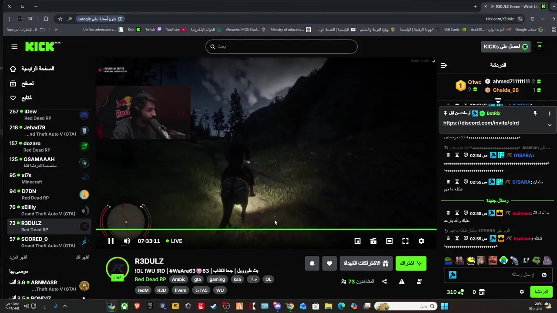Open chat settings gear
Viewport: 557px width, 313px height.
[522, 292]
